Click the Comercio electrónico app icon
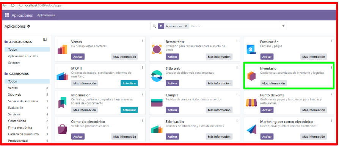The image size is (339, 146). pyautogui.click(x=62, y=129)
